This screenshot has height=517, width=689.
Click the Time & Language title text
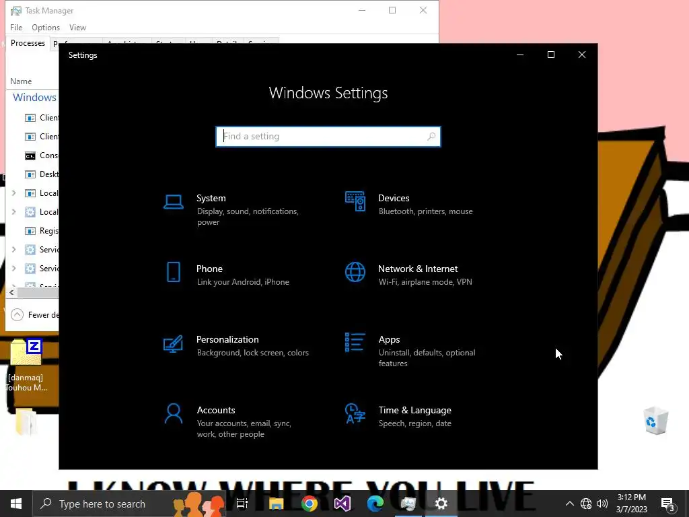coord(414,410)
